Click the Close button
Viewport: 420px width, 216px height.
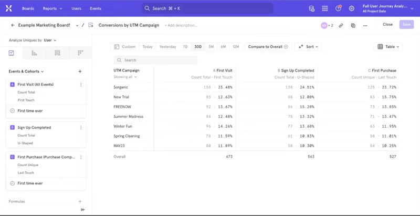click(x=387, y=25)
